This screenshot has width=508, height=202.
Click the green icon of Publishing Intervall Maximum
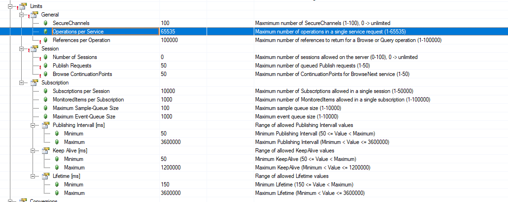[57, 142]
